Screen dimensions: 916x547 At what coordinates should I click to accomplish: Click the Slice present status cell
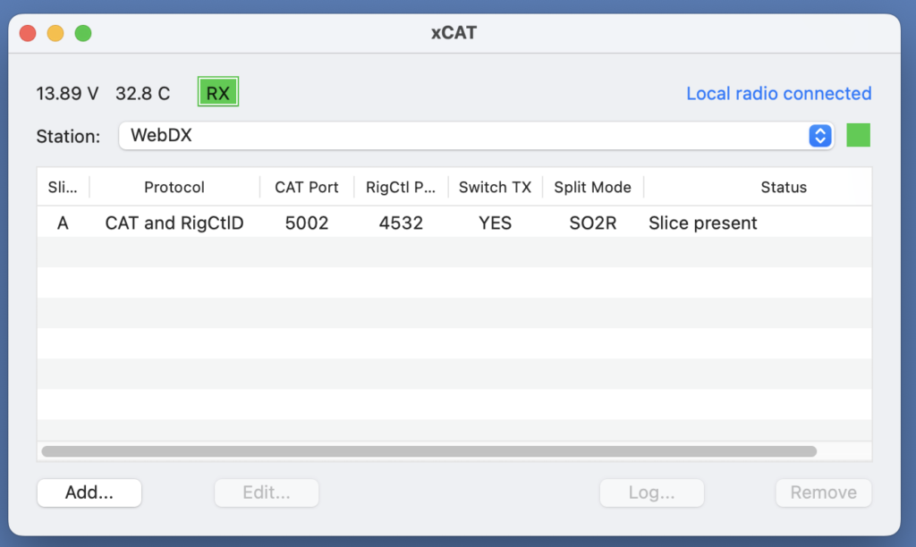pyautogui.click(x=703, y=223)
